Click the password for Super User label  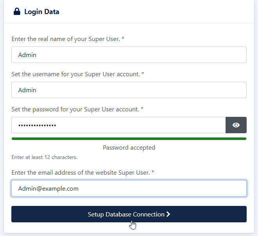(77, 109)
